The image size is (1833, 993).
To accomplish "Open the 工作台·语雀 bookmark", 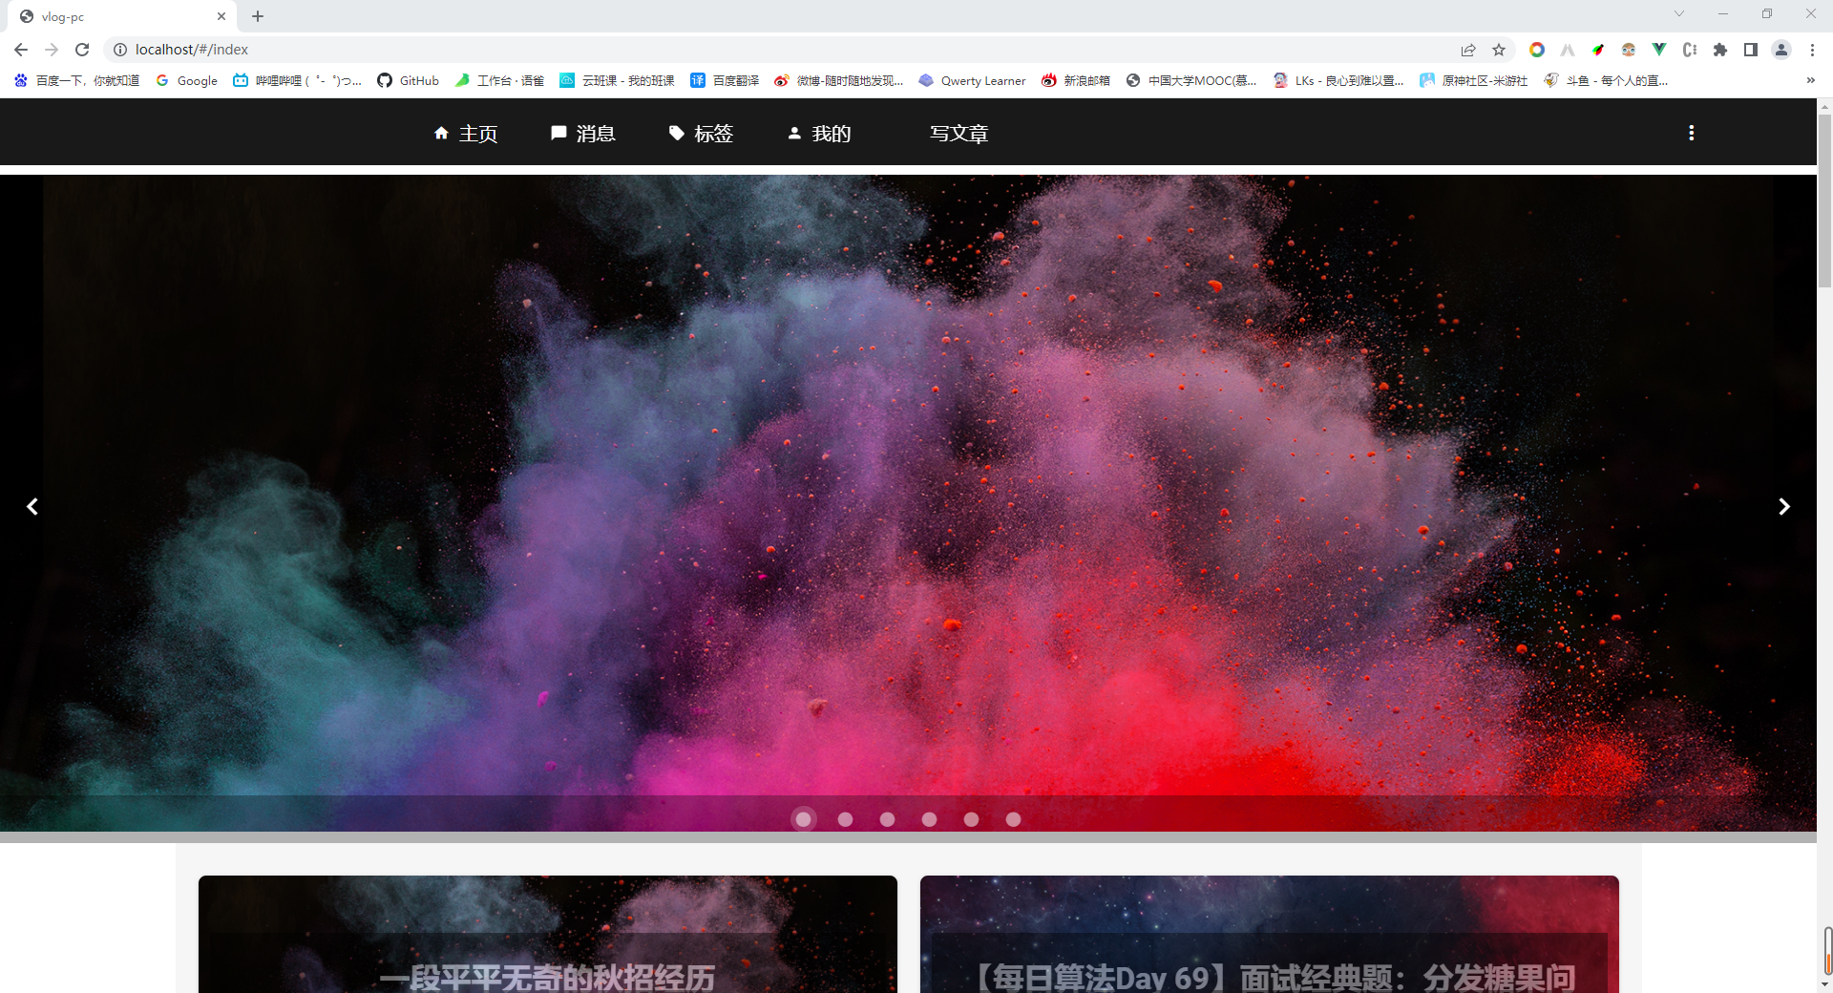I will [499, 80].
